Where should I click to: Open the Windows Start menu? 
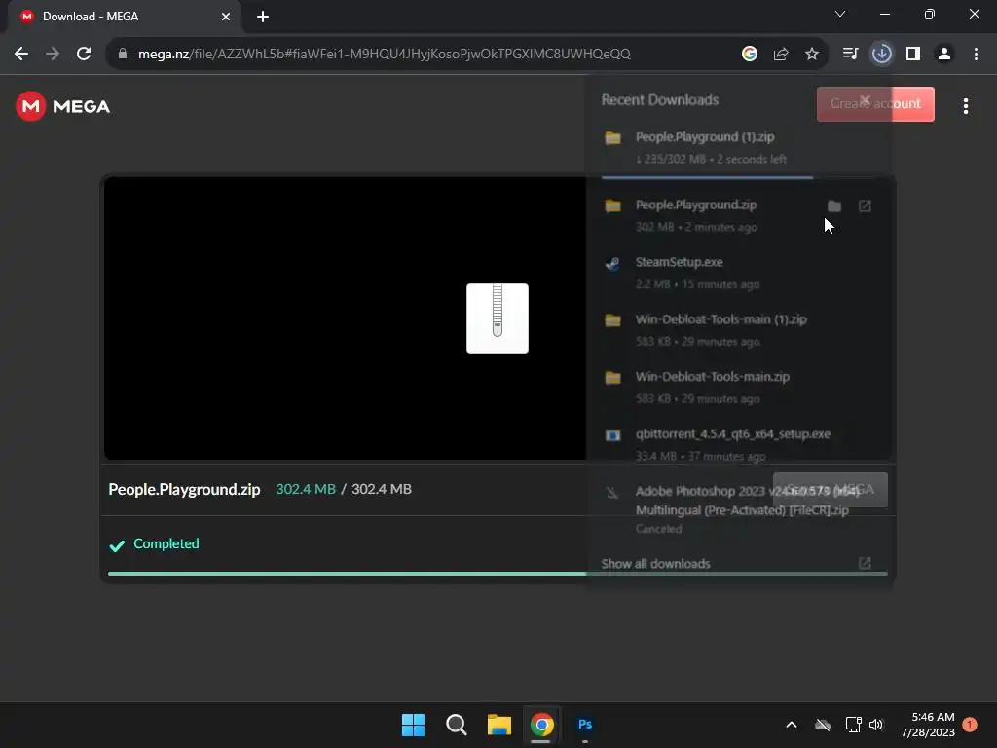pos(413,725)
